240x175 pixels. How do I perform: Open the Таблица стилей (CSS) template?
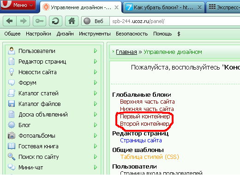tap(150, 157)
